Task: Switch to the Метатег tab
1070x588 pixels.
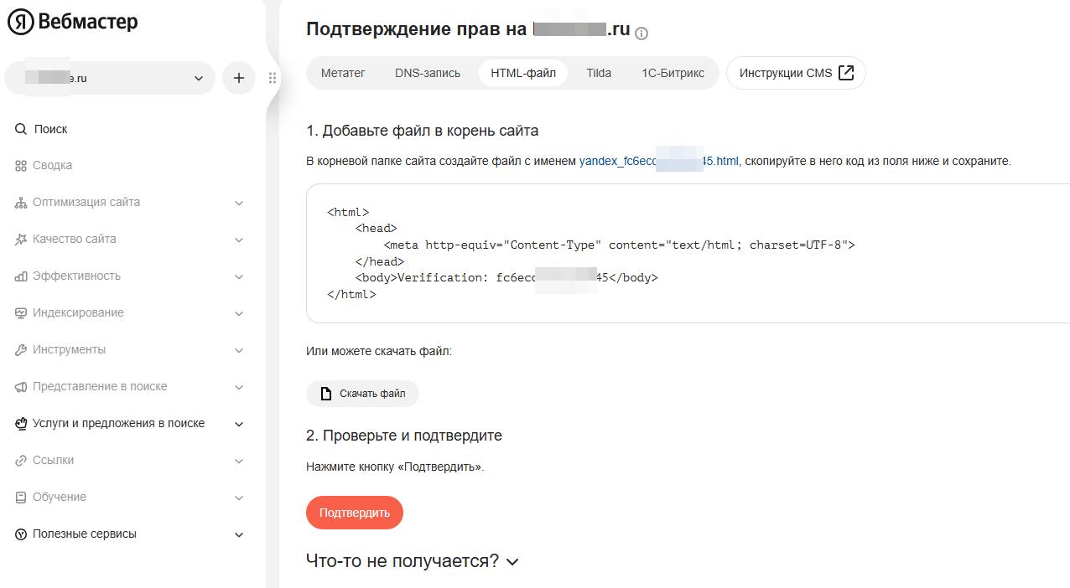Action: click(343, 73)
